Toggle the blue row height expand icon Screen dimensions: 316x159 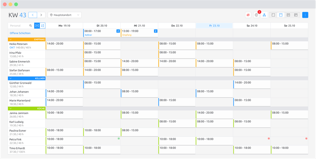37,26
